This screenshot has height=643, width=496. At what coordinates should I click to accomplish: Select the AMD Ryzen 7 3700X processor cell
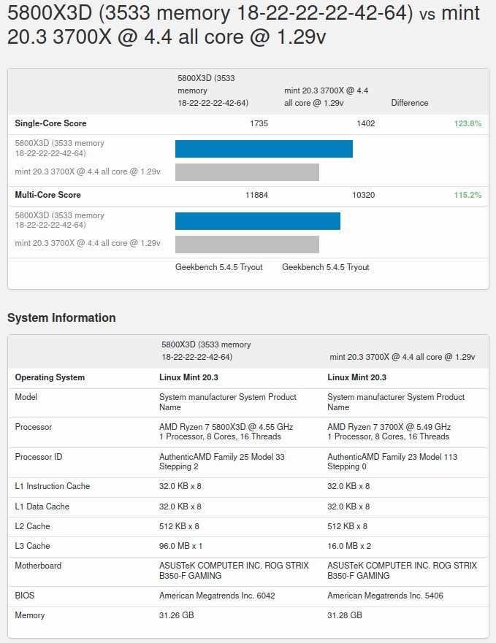[x=389, y=431]
